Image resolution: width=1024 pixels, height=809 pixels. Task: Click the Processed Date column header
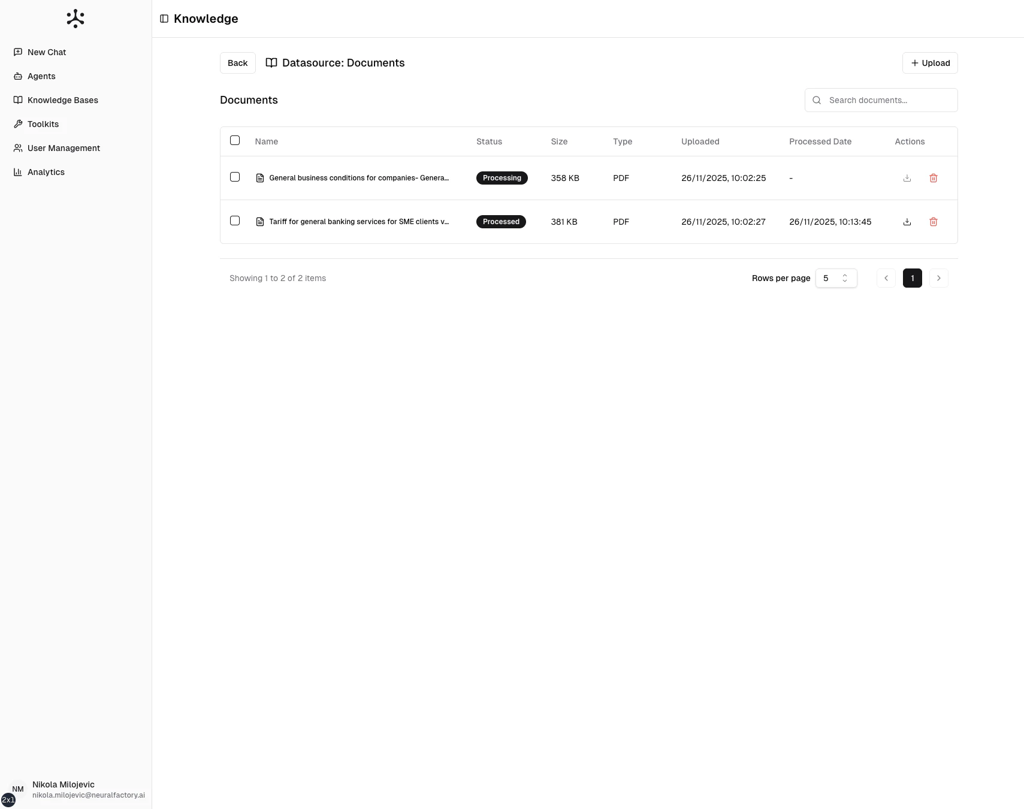(820, 141)
